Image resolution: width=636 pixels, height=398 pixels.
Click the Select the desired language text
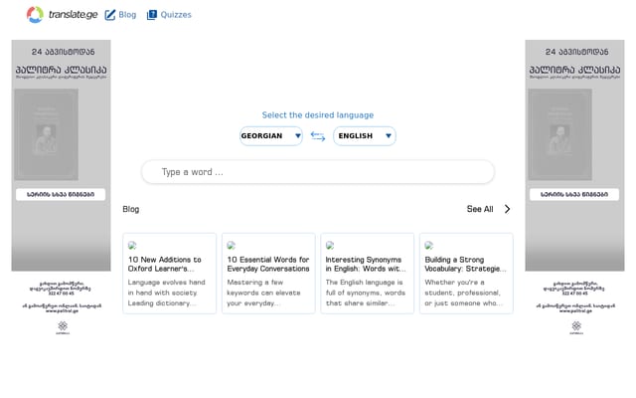coord(318,115)
